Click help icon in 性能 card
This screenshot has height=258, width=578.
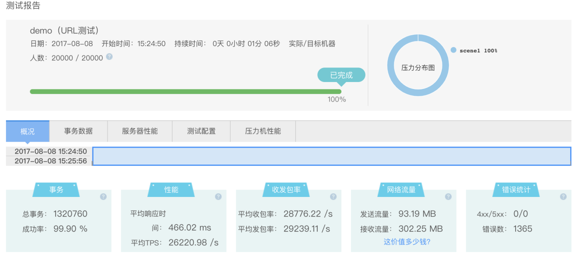pyautogui.click(x=218, y=196)
